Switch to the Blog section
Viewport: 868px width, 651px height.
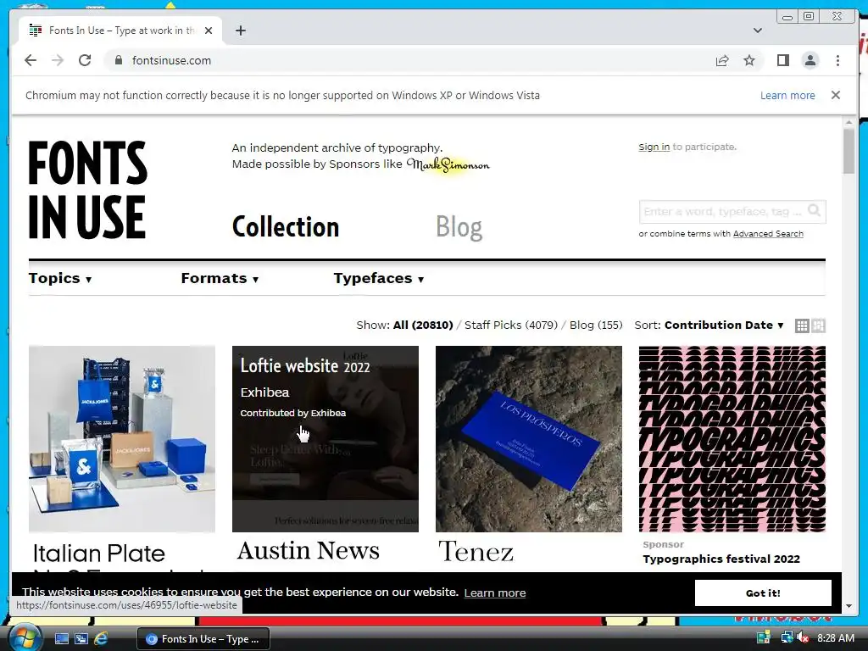point(459,227)
